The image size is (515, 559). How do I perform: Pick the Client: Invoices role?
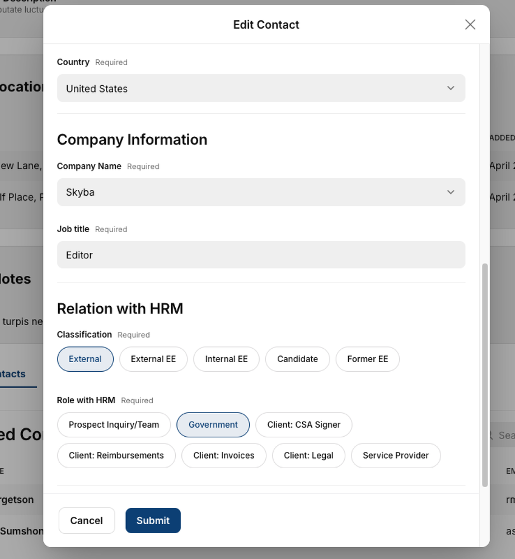pos(224,456)
